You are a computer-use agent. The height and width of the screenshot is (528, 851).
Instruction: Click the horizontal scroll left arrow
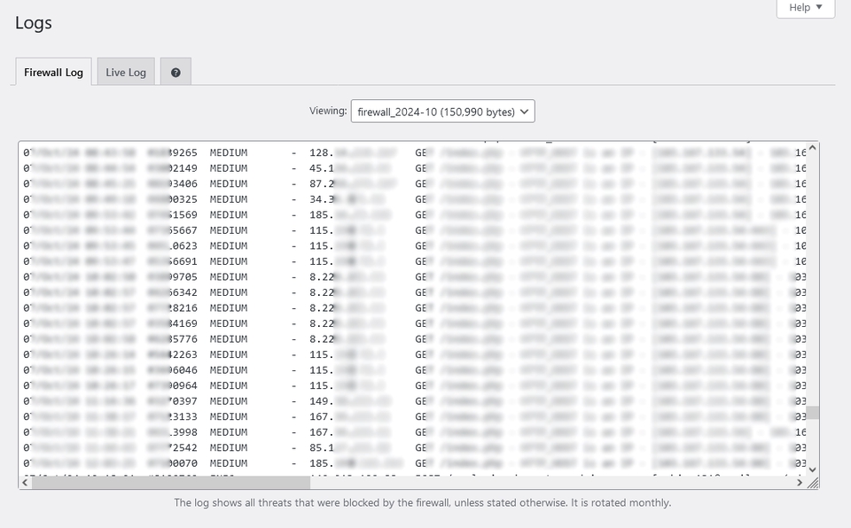point(25,483)
